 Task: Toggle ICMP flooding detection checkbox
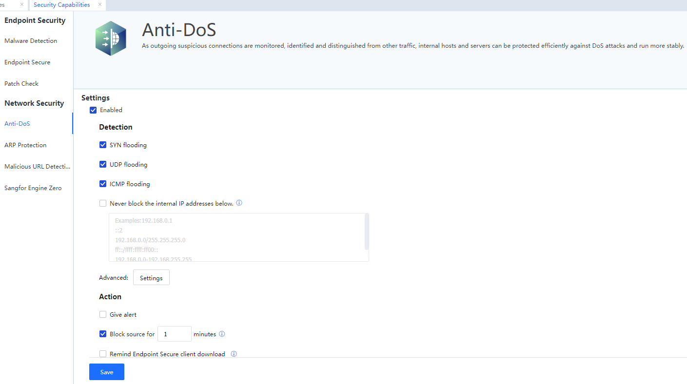click(x=103, y=184)
